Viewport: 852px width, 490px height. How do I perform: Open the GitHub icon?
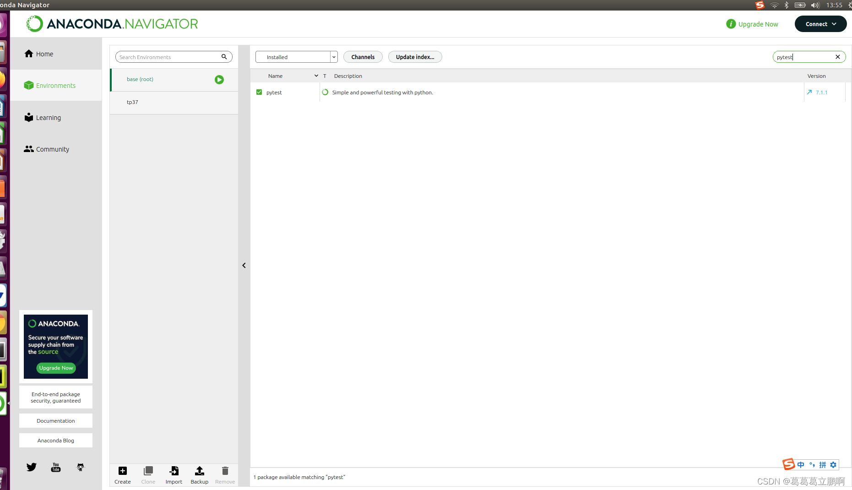tap(81, 467)
